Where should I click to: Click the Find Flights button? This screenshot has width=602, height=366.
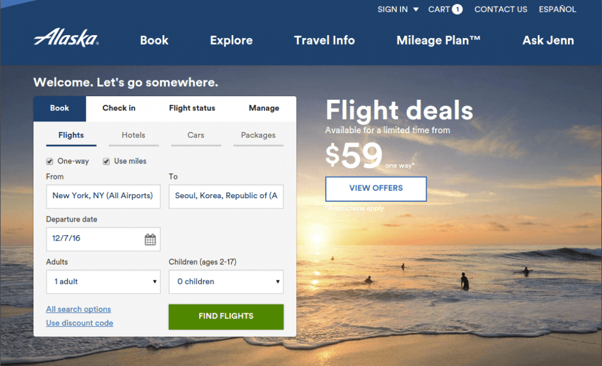click(226, 316)
